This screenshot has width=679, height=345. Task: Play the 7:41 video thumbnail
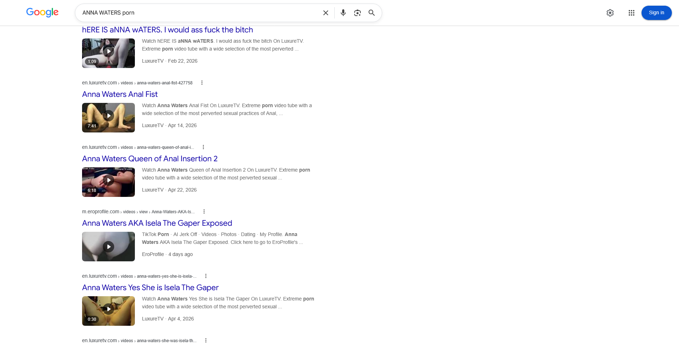point(108,117)
